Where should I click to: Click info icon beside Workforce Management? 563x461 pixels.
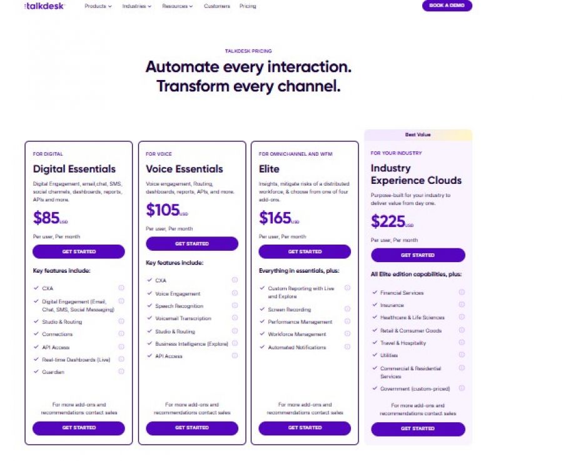coord(348,334)
